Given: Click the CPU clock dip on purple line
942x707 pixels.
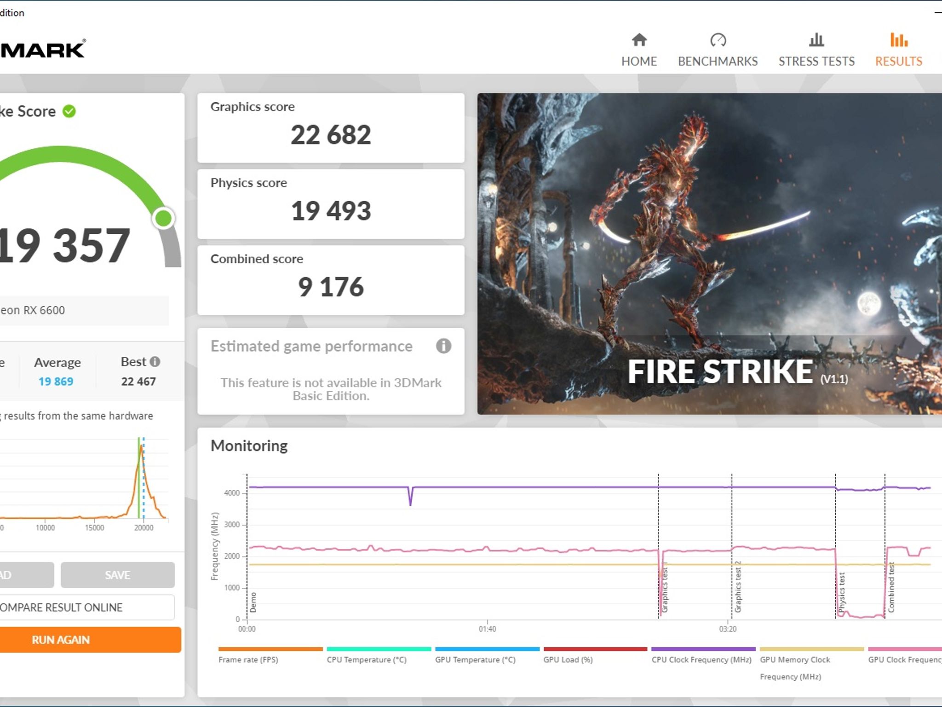Looking at the screenshot, I should [x=410, y=497].
